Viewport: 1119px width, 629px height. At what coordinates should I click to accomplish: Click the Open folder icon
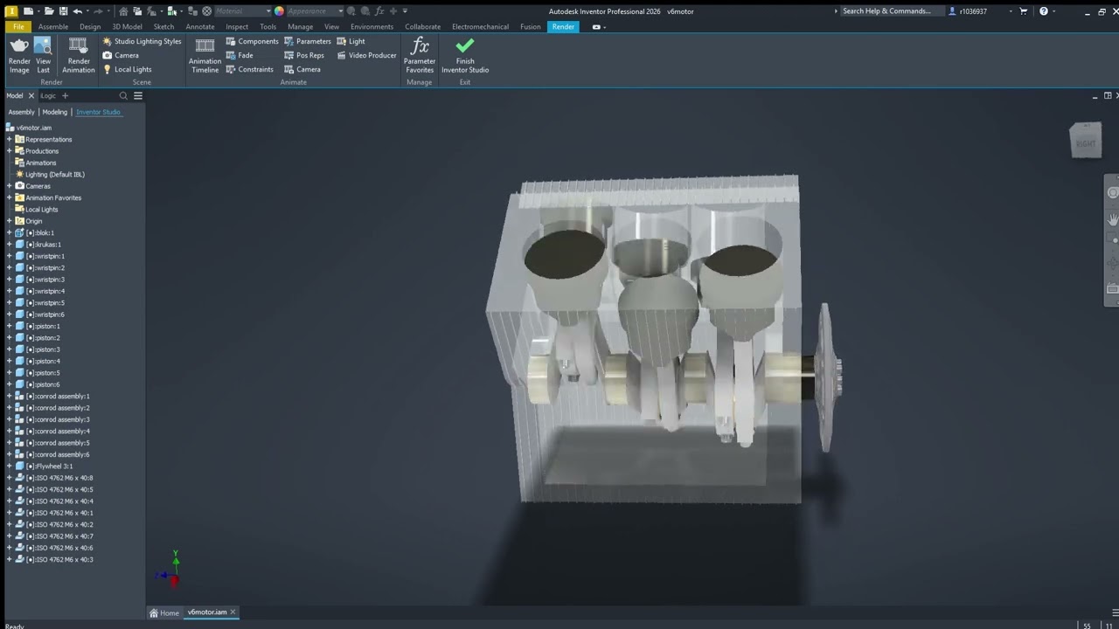[49, 11]
